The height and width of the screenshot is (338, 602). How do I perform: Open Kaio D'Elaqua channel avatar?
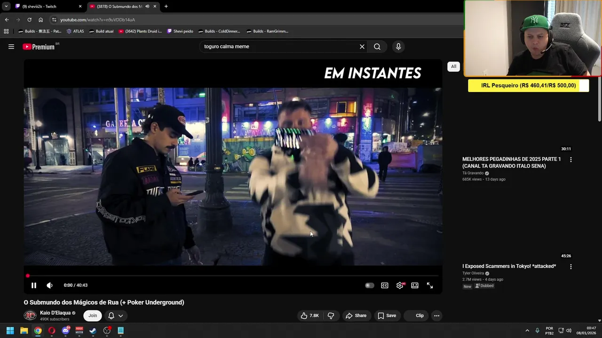tap(30, 315)
